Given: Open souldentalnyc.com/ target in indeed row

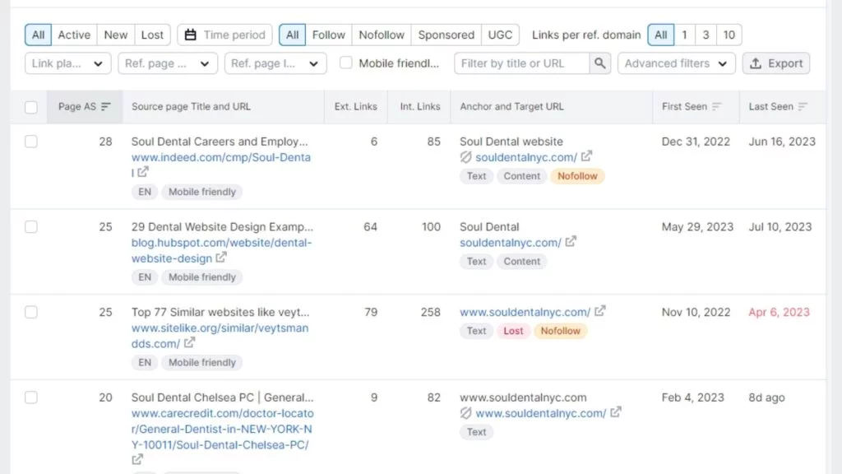Looking at the screenshot, I should click(526, 157).
